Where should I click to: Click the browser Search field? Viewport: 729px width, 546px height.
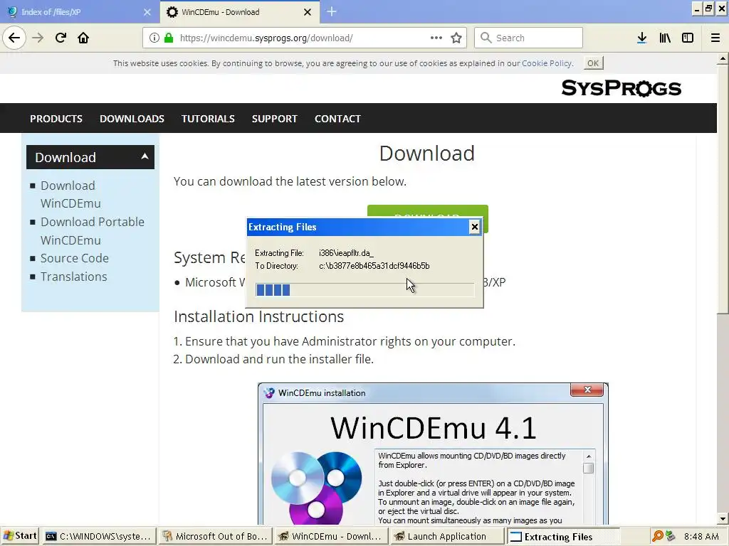(x=528, y=38)
